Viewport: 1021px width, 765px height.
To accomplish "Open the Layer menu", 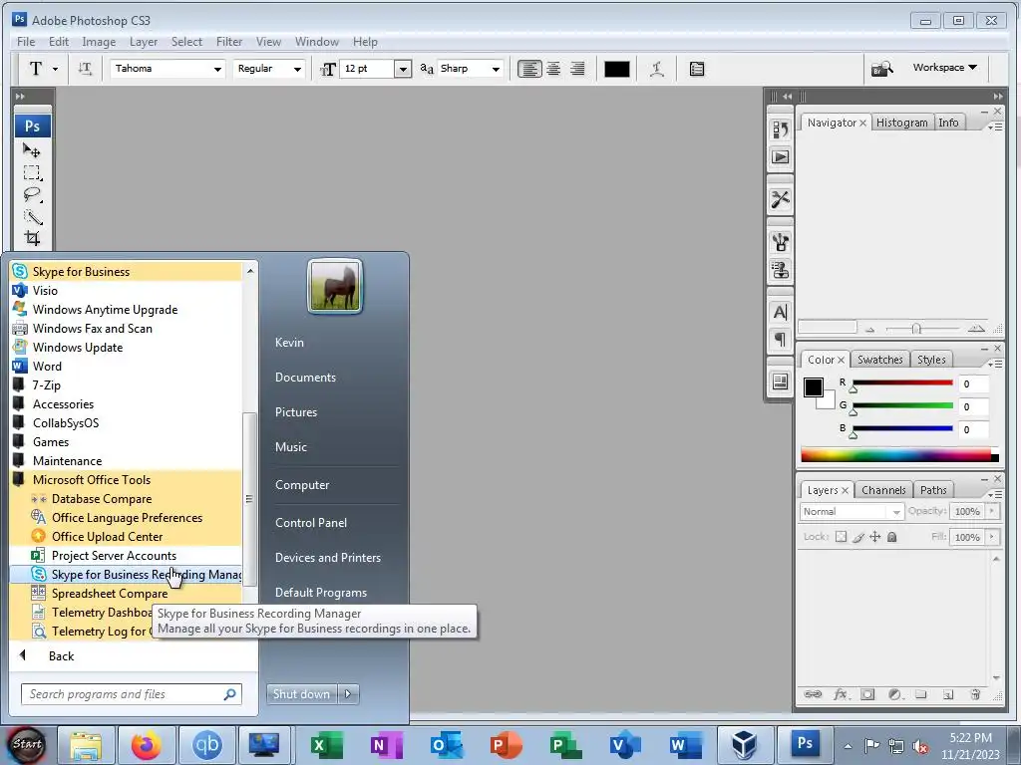I will coord(144,42).
